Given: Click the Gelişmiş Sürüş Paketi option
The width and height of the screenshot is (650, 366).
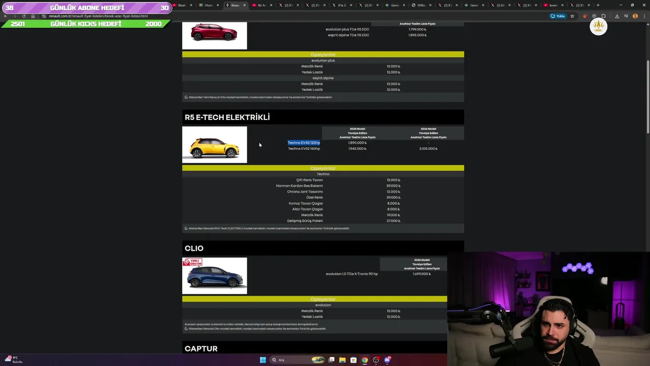Looking at the screenshot, I should (305, 221).
